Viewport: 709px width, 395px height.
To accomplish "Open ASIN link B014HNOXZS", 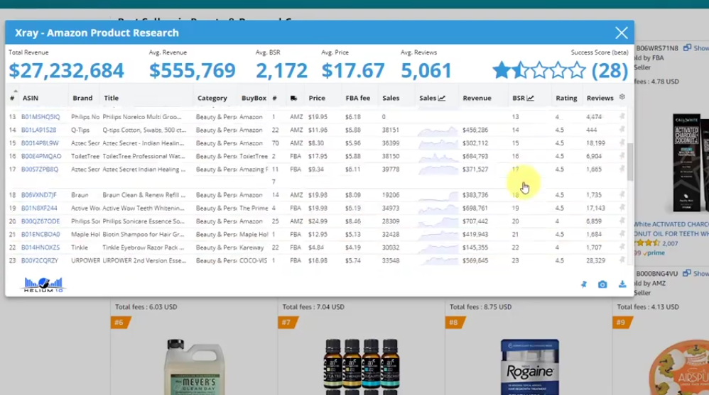I will tap(40, 247).
